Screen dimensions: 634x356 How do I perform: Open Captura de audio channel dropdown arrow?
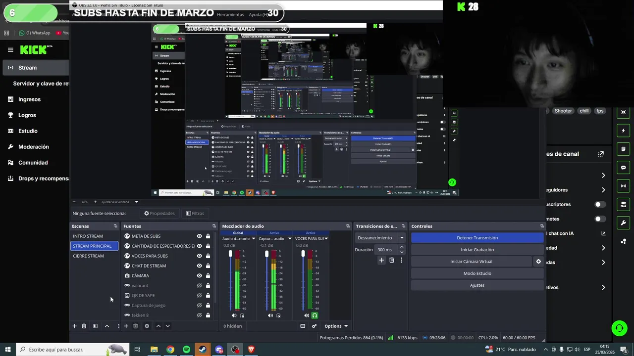coord(289,238)
